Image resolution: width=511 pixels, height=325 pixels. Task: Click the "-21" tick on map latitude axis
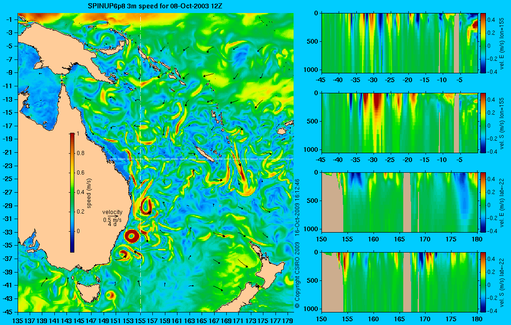click(8, 152)
